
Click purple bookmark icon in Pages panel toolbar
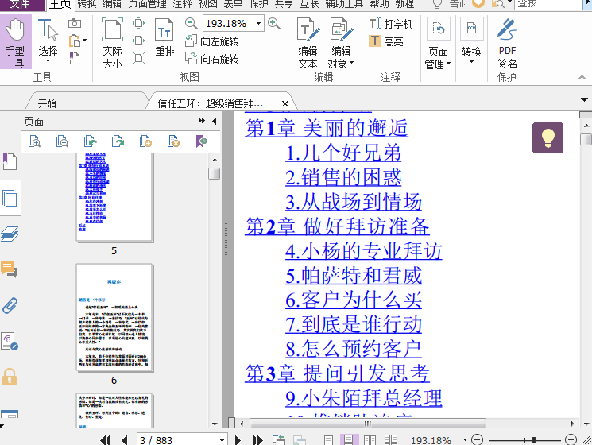point(202,141)
